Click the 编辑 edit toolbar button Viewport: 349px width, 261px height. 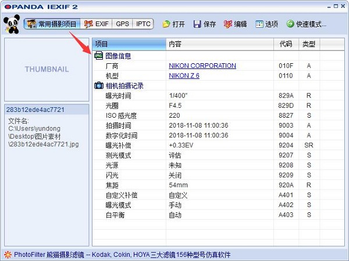click(234, 24)
